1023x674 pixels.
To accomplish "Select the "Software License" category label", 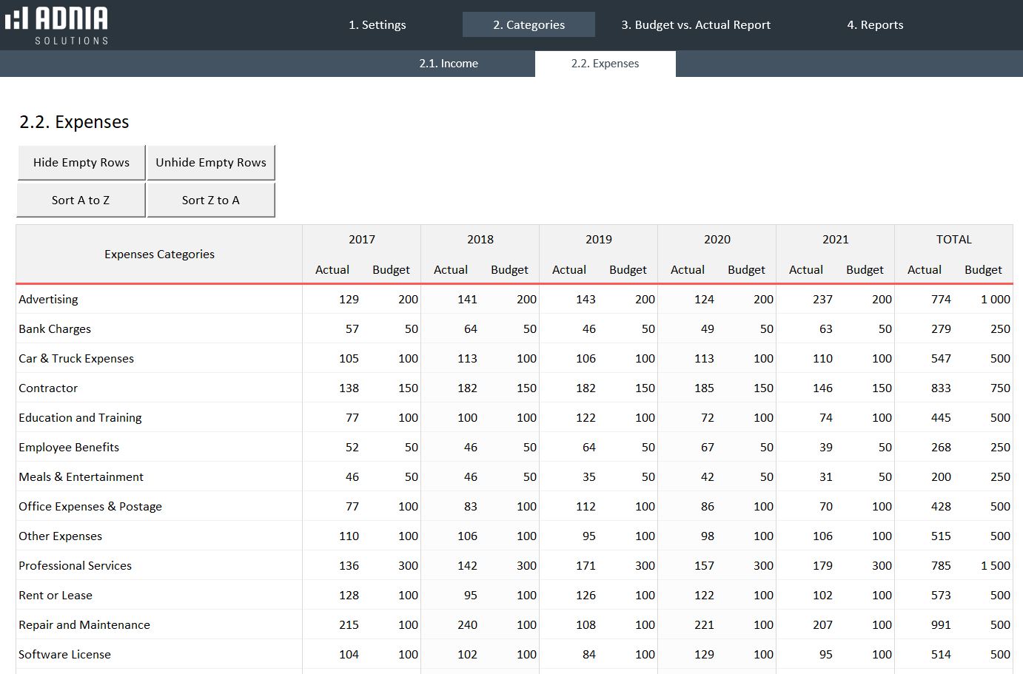I will coord(65,654).
